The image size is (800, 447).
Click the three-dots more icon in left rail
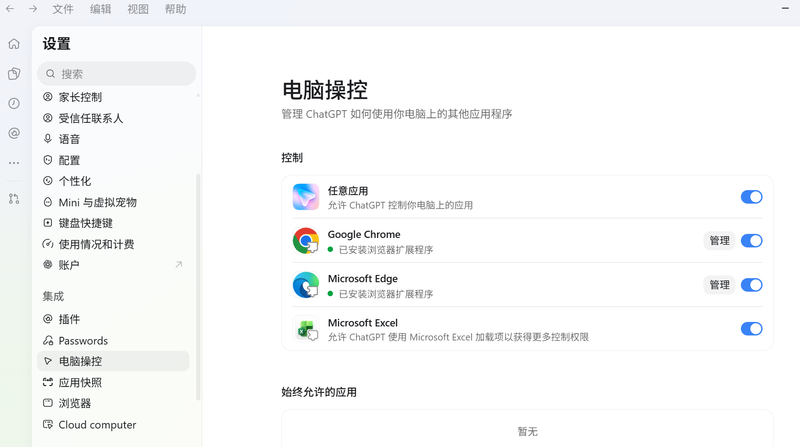(14, 163)
